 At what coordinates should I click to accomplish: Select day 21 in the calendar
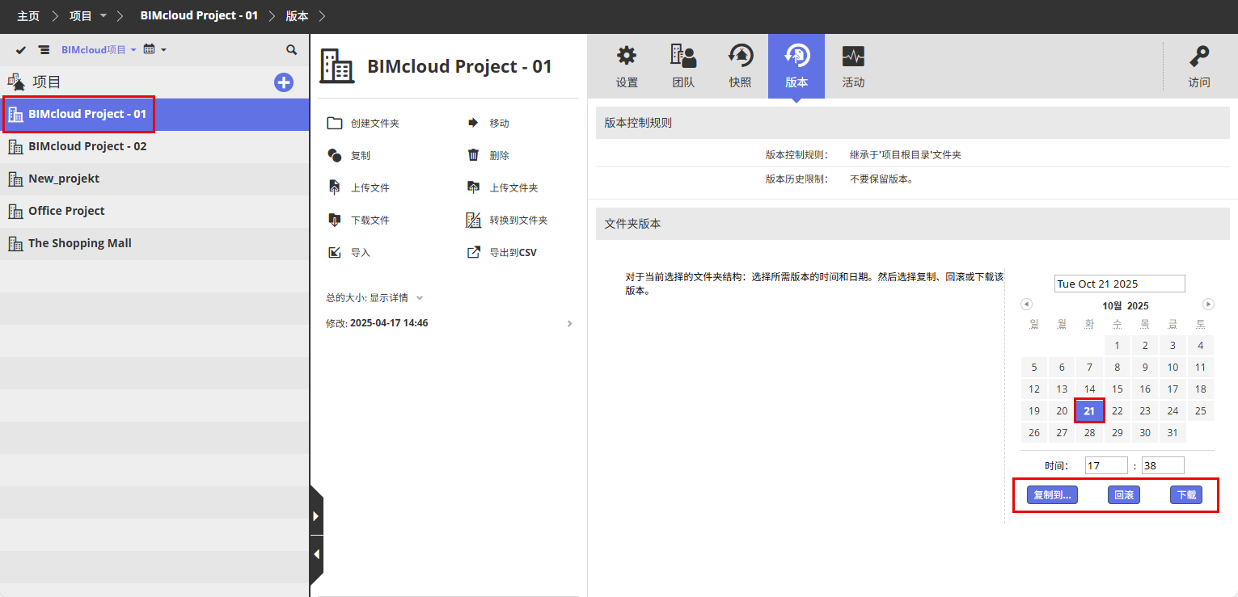(x=1089, y=411)
